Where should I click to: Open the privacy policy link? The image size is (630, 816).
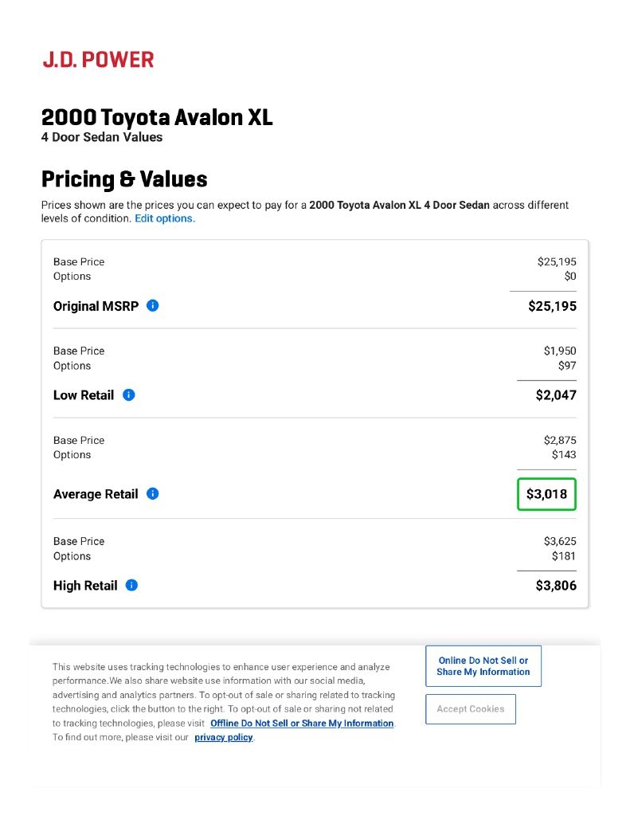[x=223, y=738]
